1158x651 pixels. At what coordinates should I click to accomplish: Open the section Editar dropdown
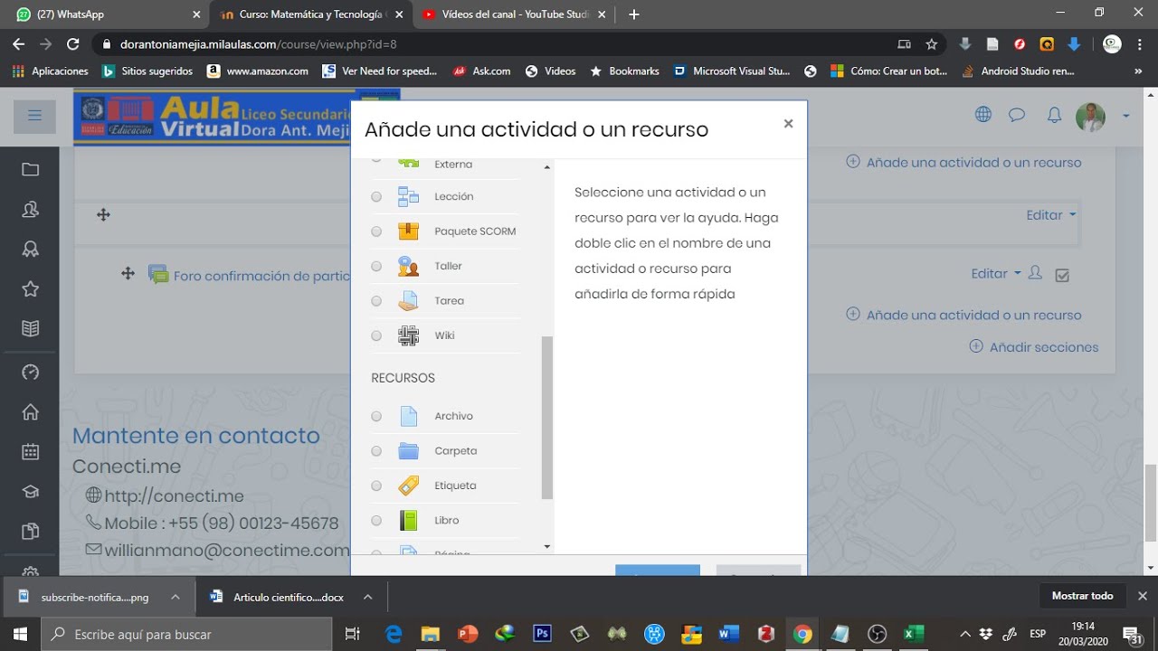tap(1051, 215)
